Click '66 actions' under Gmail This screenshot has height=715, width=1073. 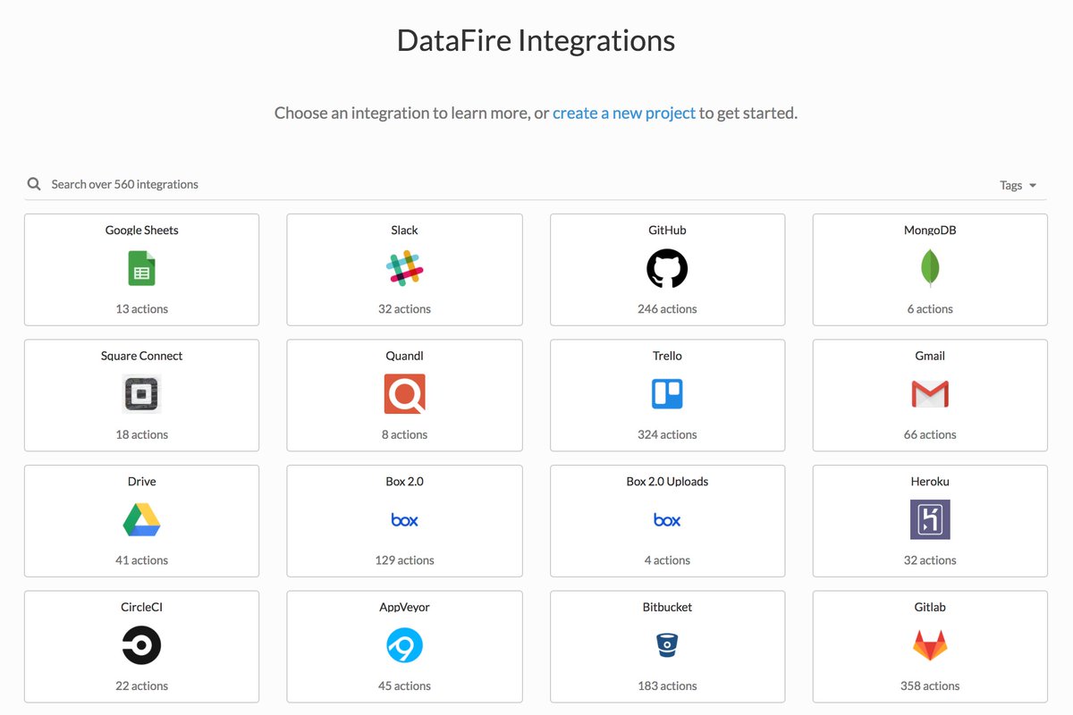pos(930,435)
